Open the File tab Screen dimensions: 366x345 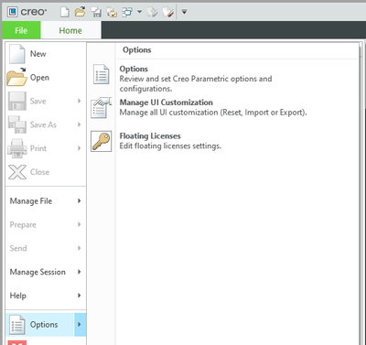coord(21,30)
